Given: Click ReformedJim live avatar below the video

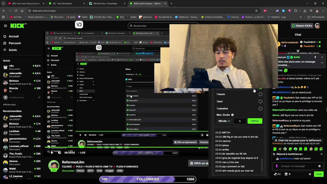Looking at the screenshot, I should (x=54, y=166).
